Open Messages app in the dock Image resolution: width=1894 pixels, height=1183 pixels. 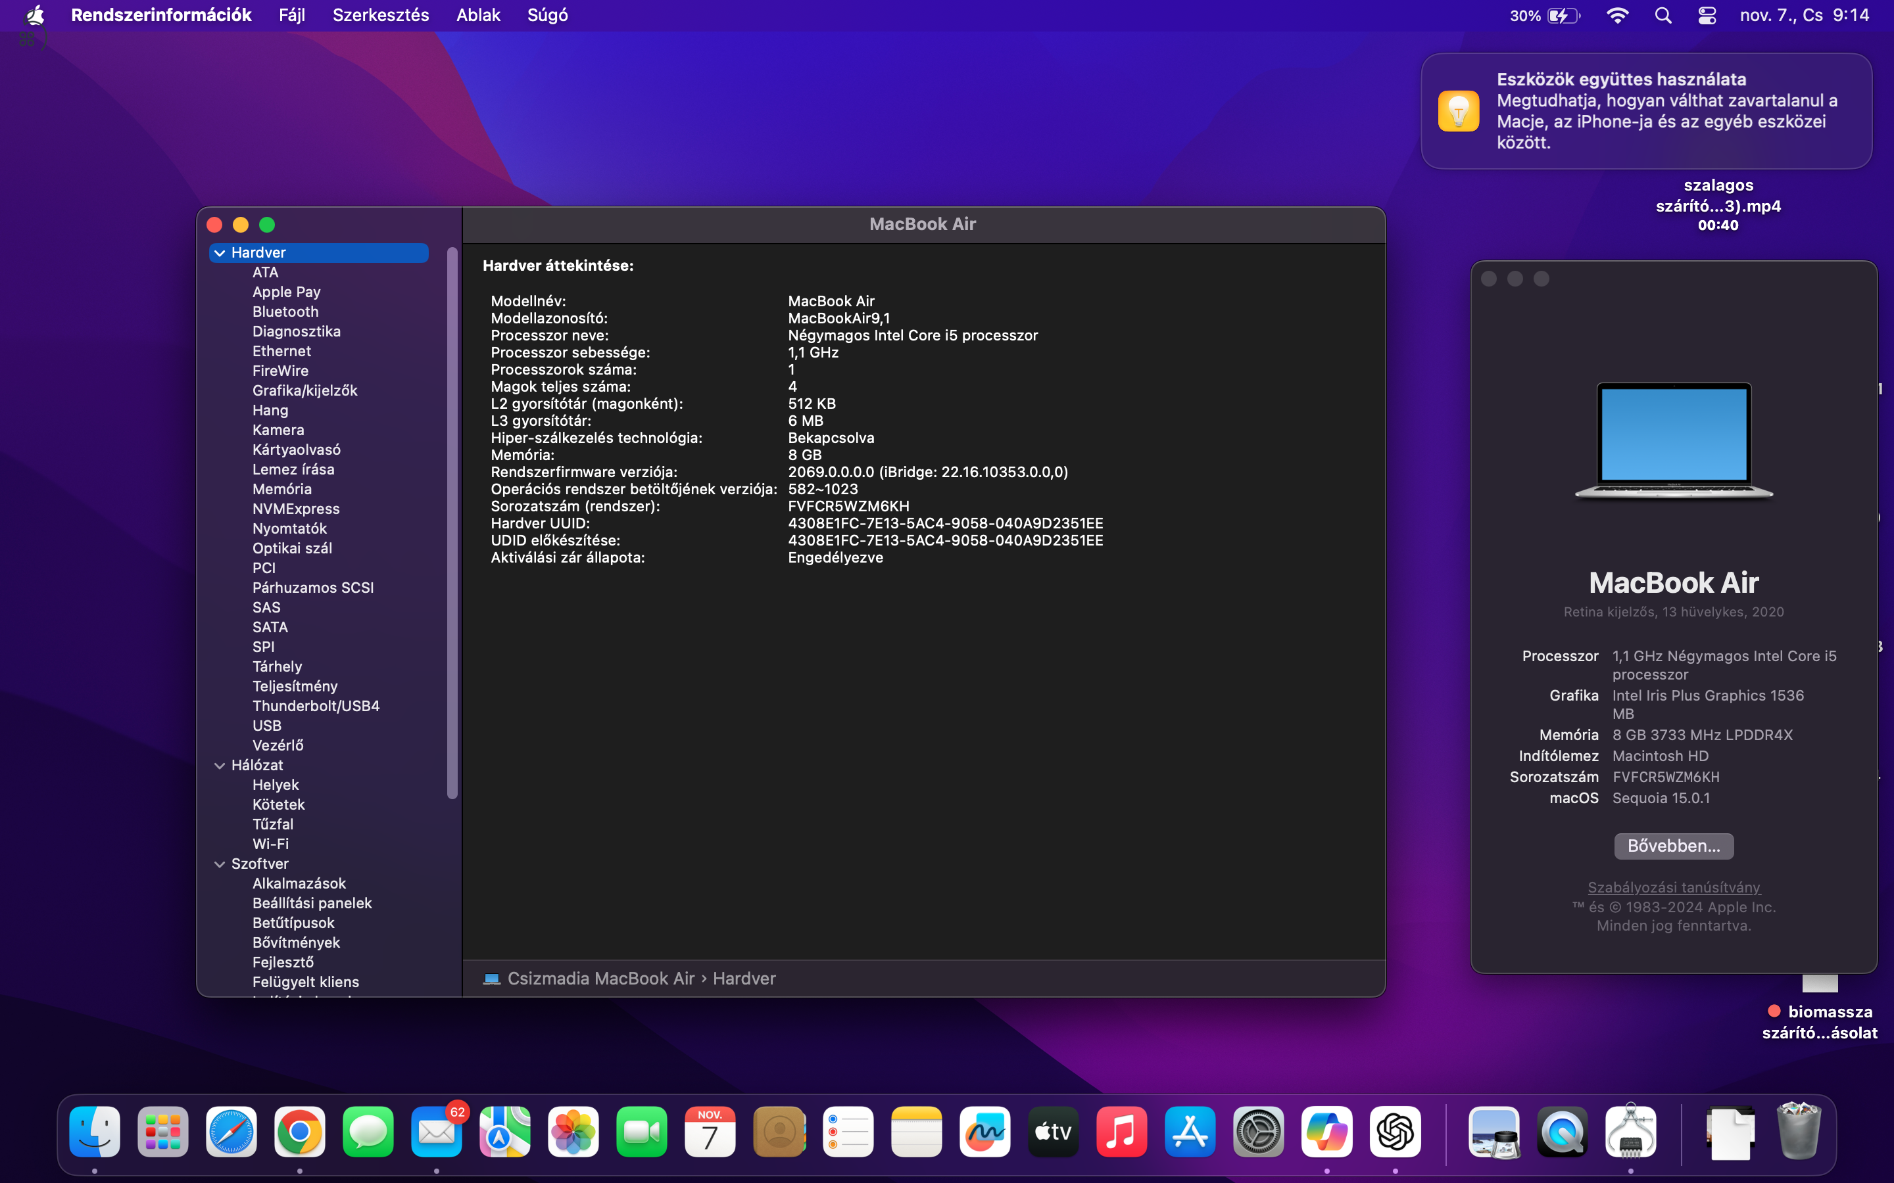[368, 1131]
